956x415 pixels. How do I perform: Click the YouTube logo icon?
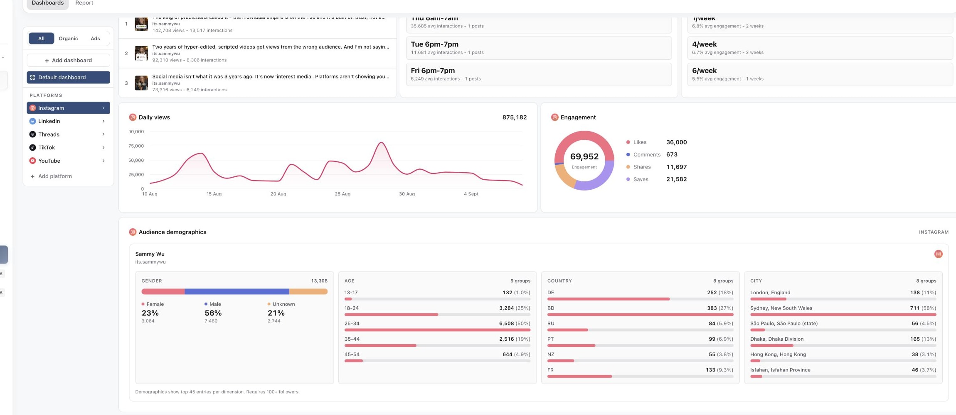[33, 161]
